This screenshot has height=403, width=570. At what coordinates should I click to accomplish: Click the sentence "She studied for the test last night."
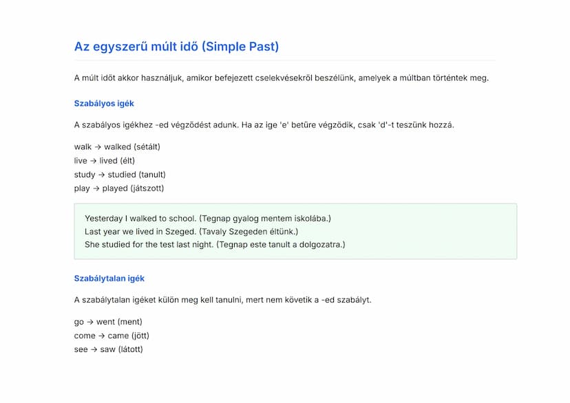click(x=149, y=244)
